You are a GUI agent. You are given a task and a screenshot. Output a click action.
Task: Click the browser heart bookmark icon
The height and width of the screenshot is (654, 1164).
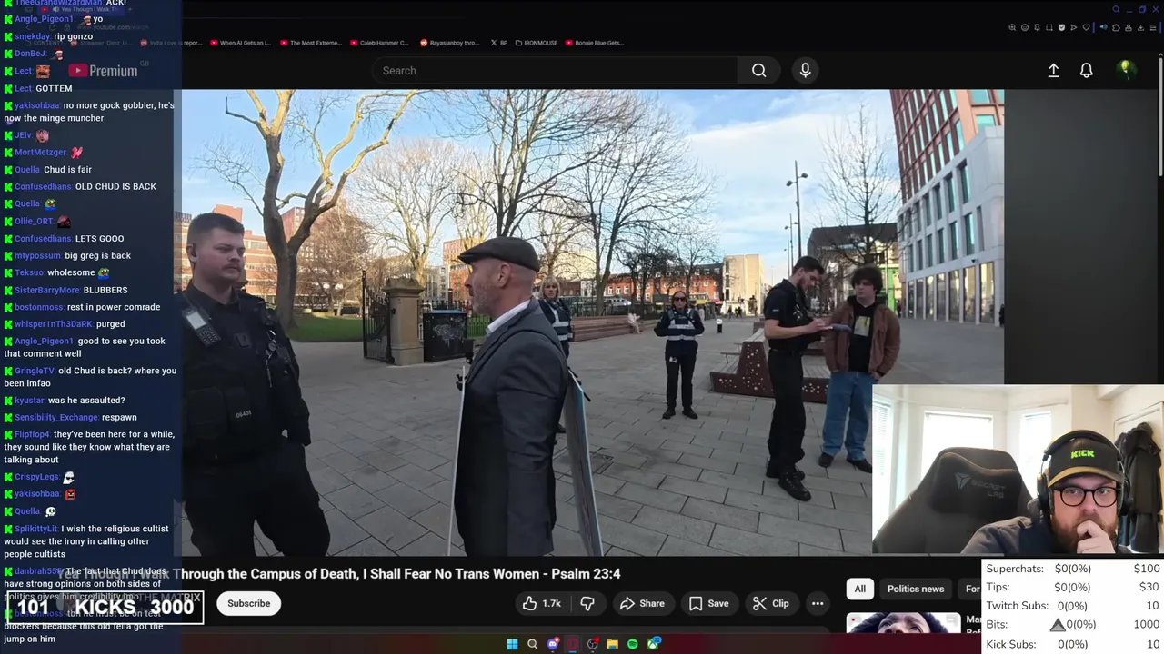1086,27
